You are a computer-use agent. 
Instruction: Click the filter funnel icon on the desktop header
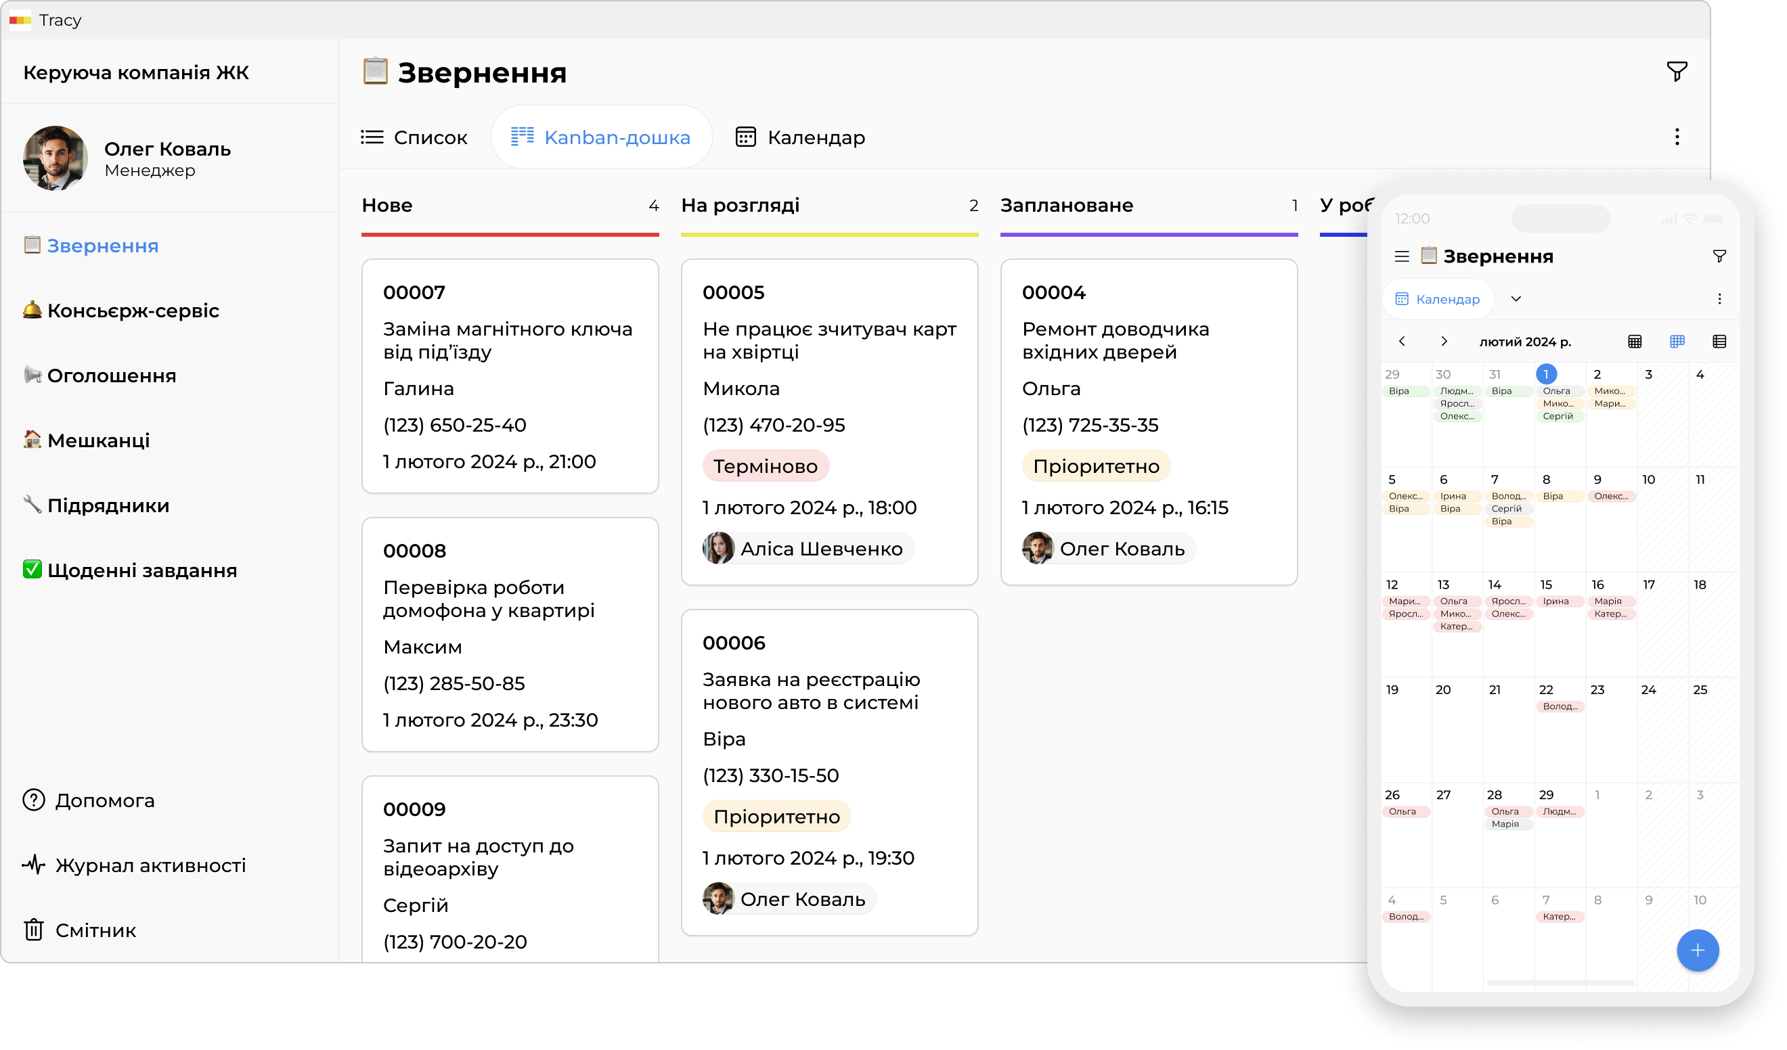point(1677,72)
